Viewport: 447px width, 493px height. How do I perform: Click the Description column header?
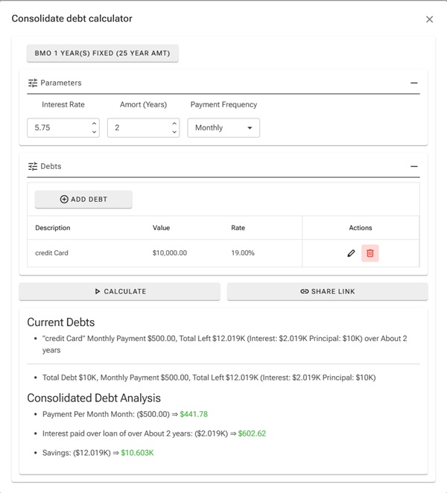click(53, 228)
